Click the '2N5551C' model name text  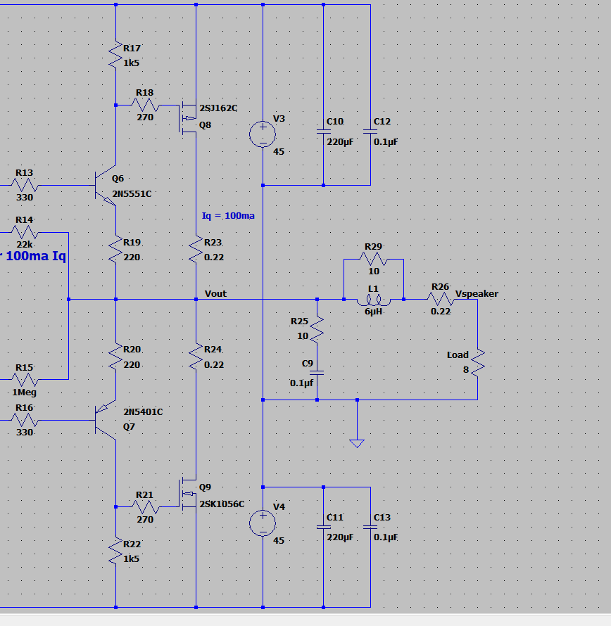132,194
